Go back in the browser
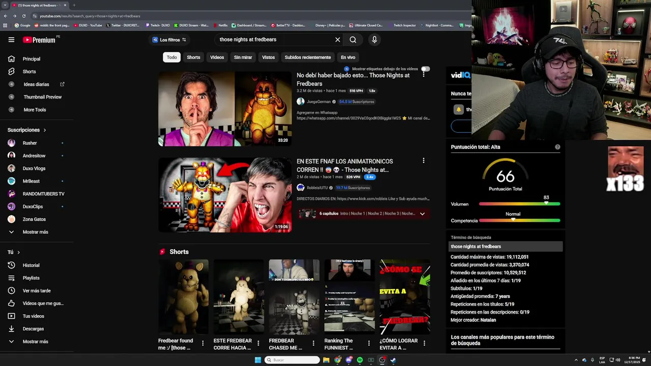 (x=6, y=16)
